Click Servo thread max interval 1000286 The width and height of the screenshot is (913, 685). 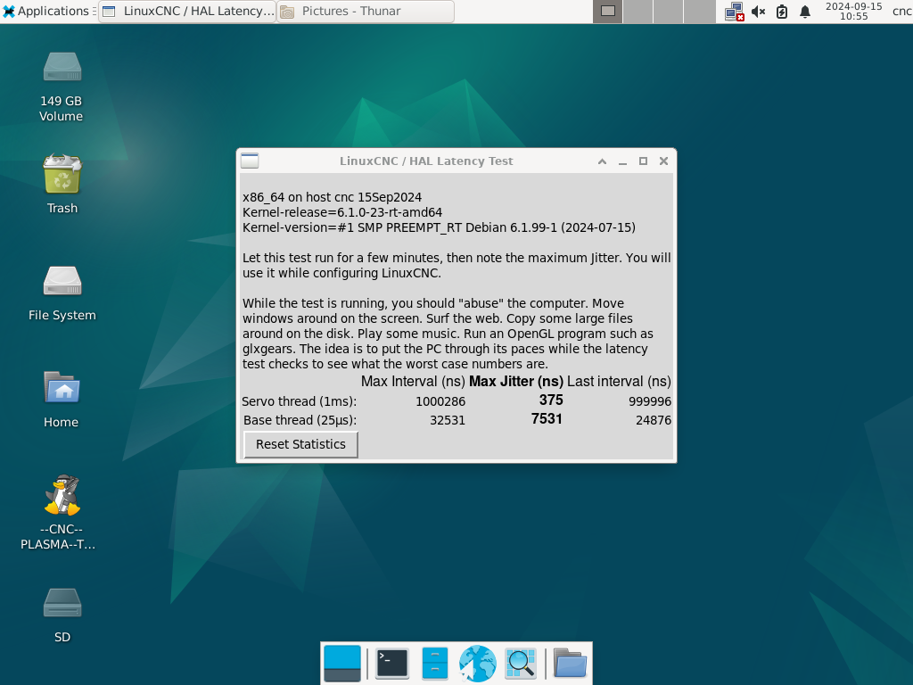tap(440, 401)
